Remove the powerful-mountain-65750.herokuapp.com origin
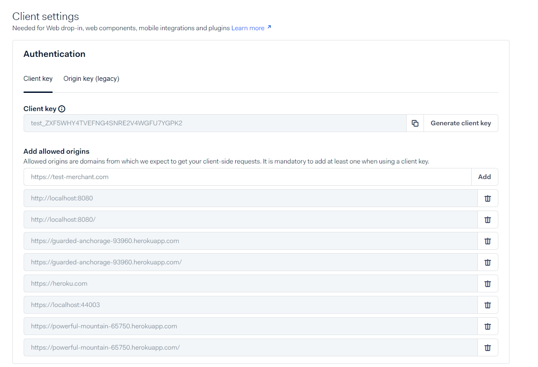The height and width of the screenshot is (367, 538). (488, 326)
